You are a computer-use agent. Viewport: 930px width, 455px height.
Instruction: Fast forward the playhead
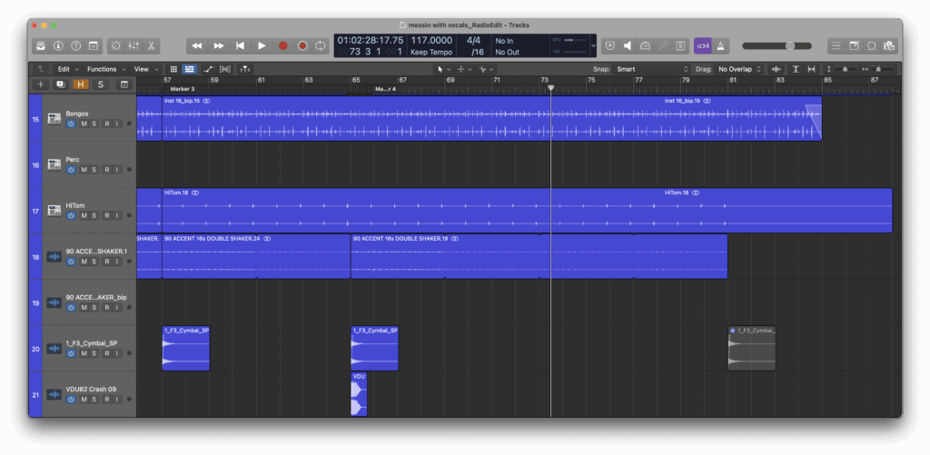point(218,45)
